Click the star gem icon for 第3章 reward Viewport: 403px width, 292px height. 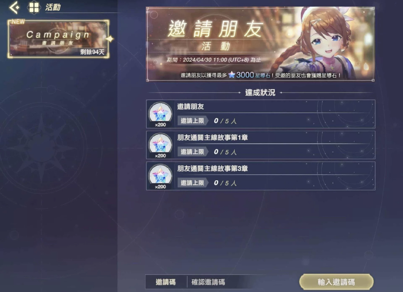pyautogui.click(x=160, y=175)
